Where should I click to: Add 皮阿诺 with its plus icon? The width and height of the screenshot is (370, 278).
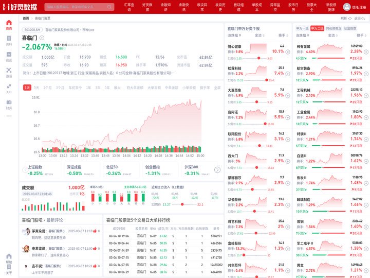pyautogui.click(x=288, y=117)
